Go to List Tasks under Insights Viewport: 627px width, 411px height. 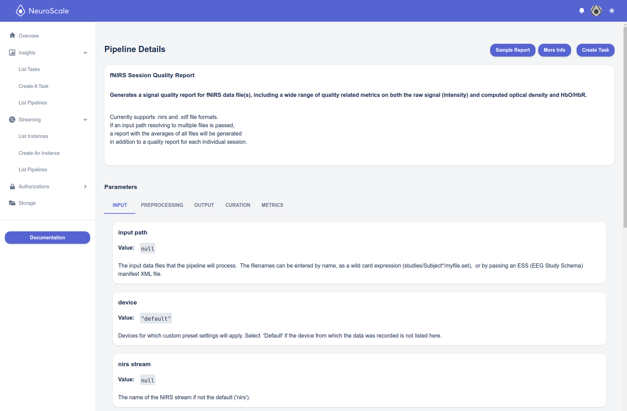click(29, 69)
